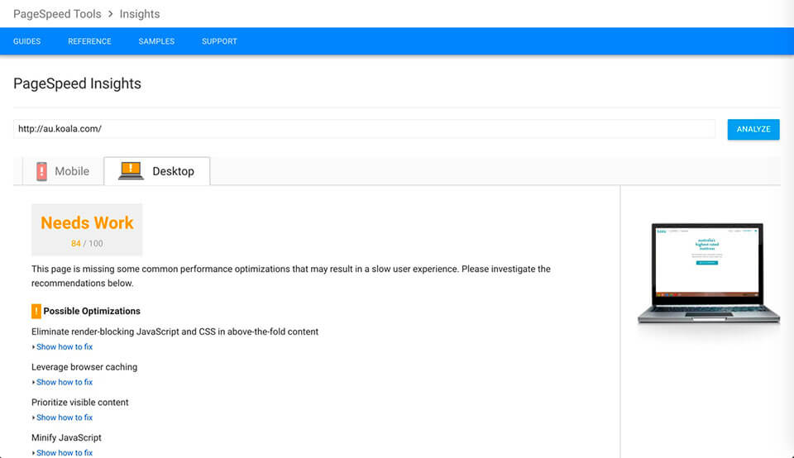Open the Support menu item
Viewport: 794px width, 458px height.
219,41
